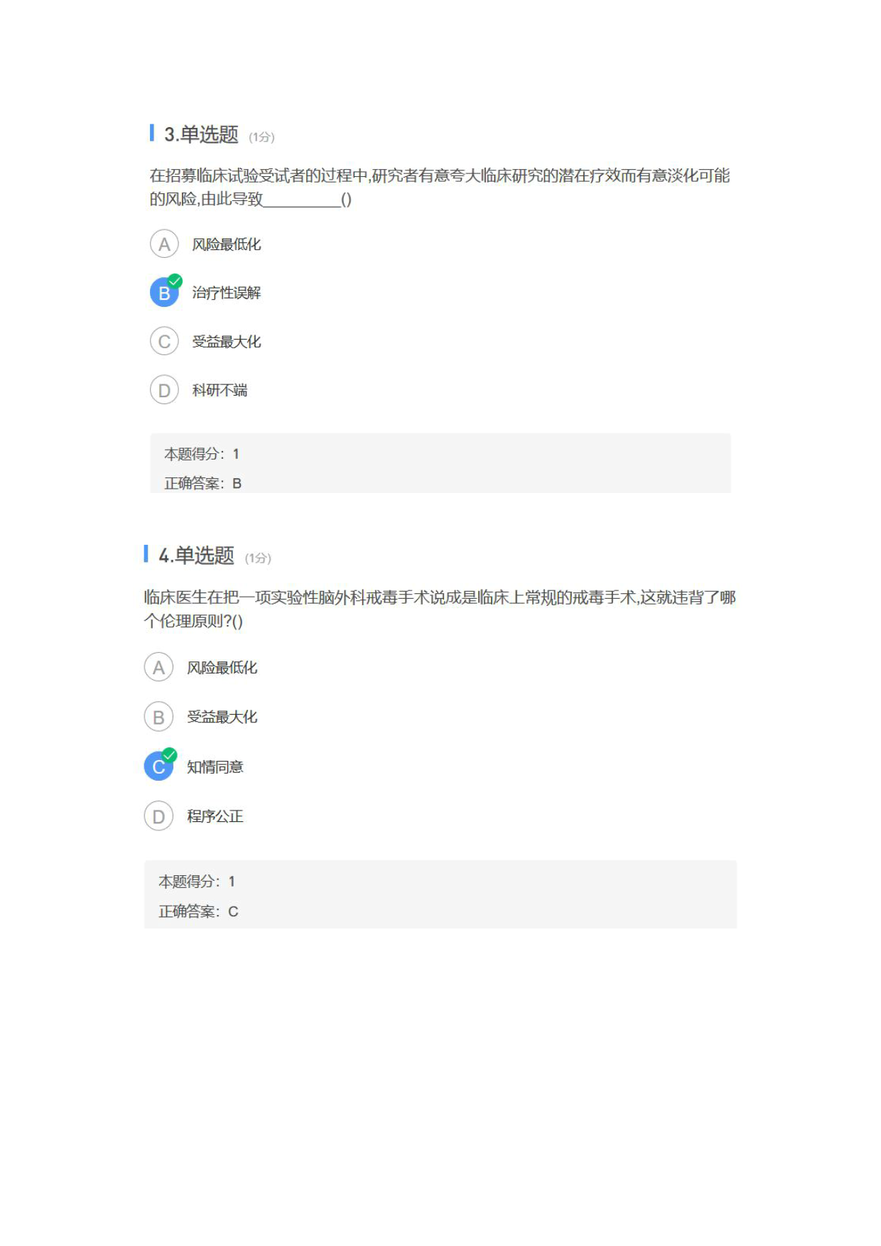Select option C in question 3
This screenshot has width=881, height=1246.
(164, 342)
